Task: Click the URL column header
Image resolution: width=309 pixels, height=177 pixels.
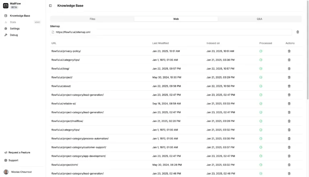Action: (x=54, y=43)
